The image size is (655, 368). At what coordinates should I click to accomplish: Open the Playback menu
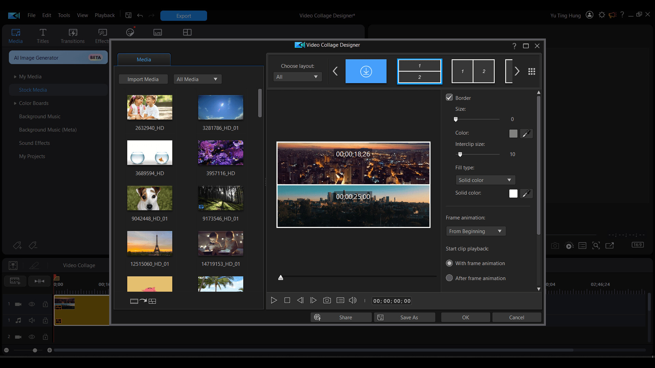[x=104, y=15]
